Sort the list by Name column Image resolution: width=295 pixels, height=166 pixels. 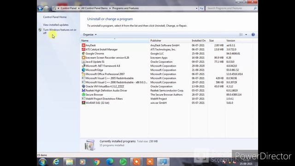(x=115, y=41)
